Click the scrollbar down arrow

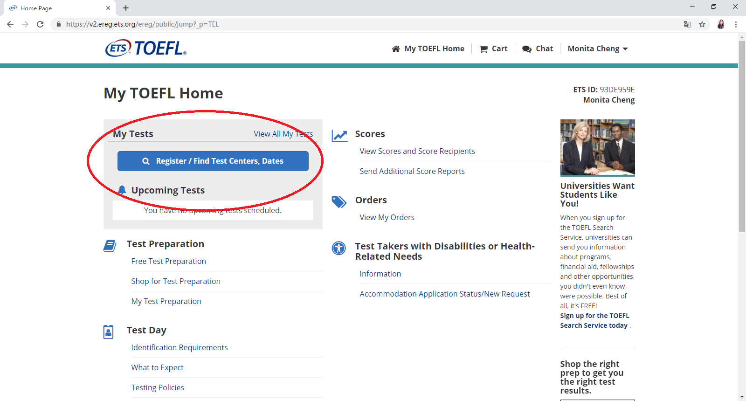[x=742, y=397]
